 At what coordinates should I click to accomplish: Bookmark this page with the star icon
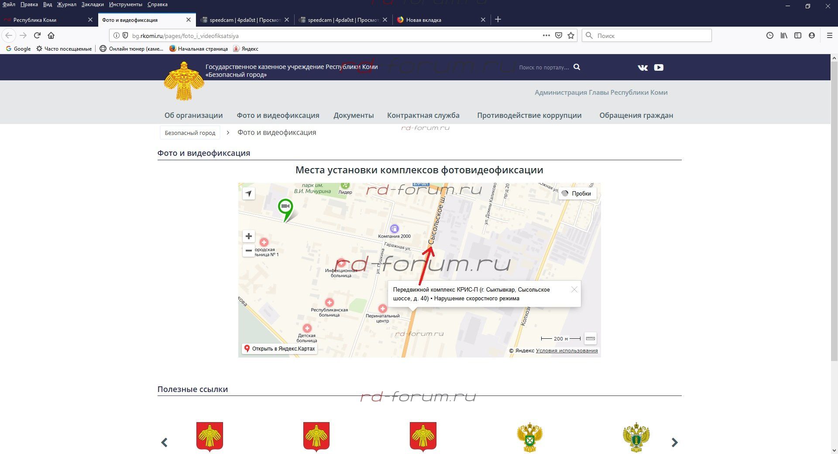coord(571,35)
